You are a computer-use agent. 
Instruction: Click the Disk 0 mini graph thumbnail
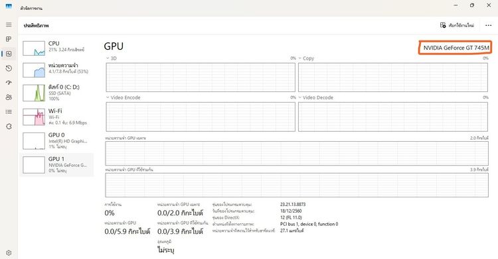coord(34,93)
